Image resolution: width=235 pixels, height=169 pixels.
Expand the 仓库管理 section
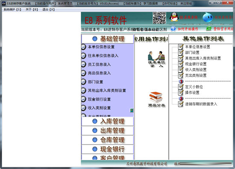[x=107, y=140]
